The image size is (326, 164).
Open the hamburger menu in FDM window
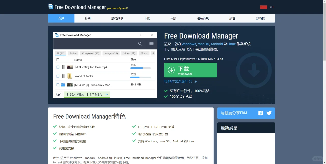[152, 44]
